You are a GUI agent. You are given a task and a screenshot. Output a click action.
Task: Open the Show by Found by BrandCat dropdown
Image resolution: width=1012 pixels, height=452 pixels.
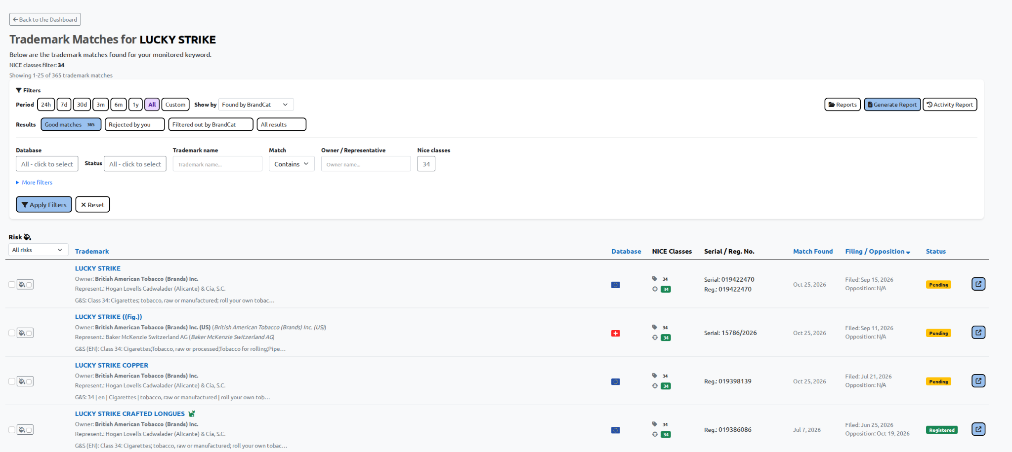click(x=256, y=105)
